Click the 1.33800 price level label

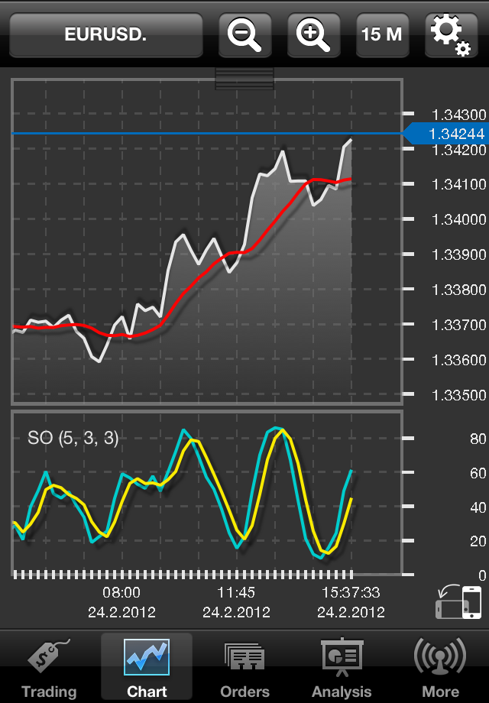(x=458, y=290)
